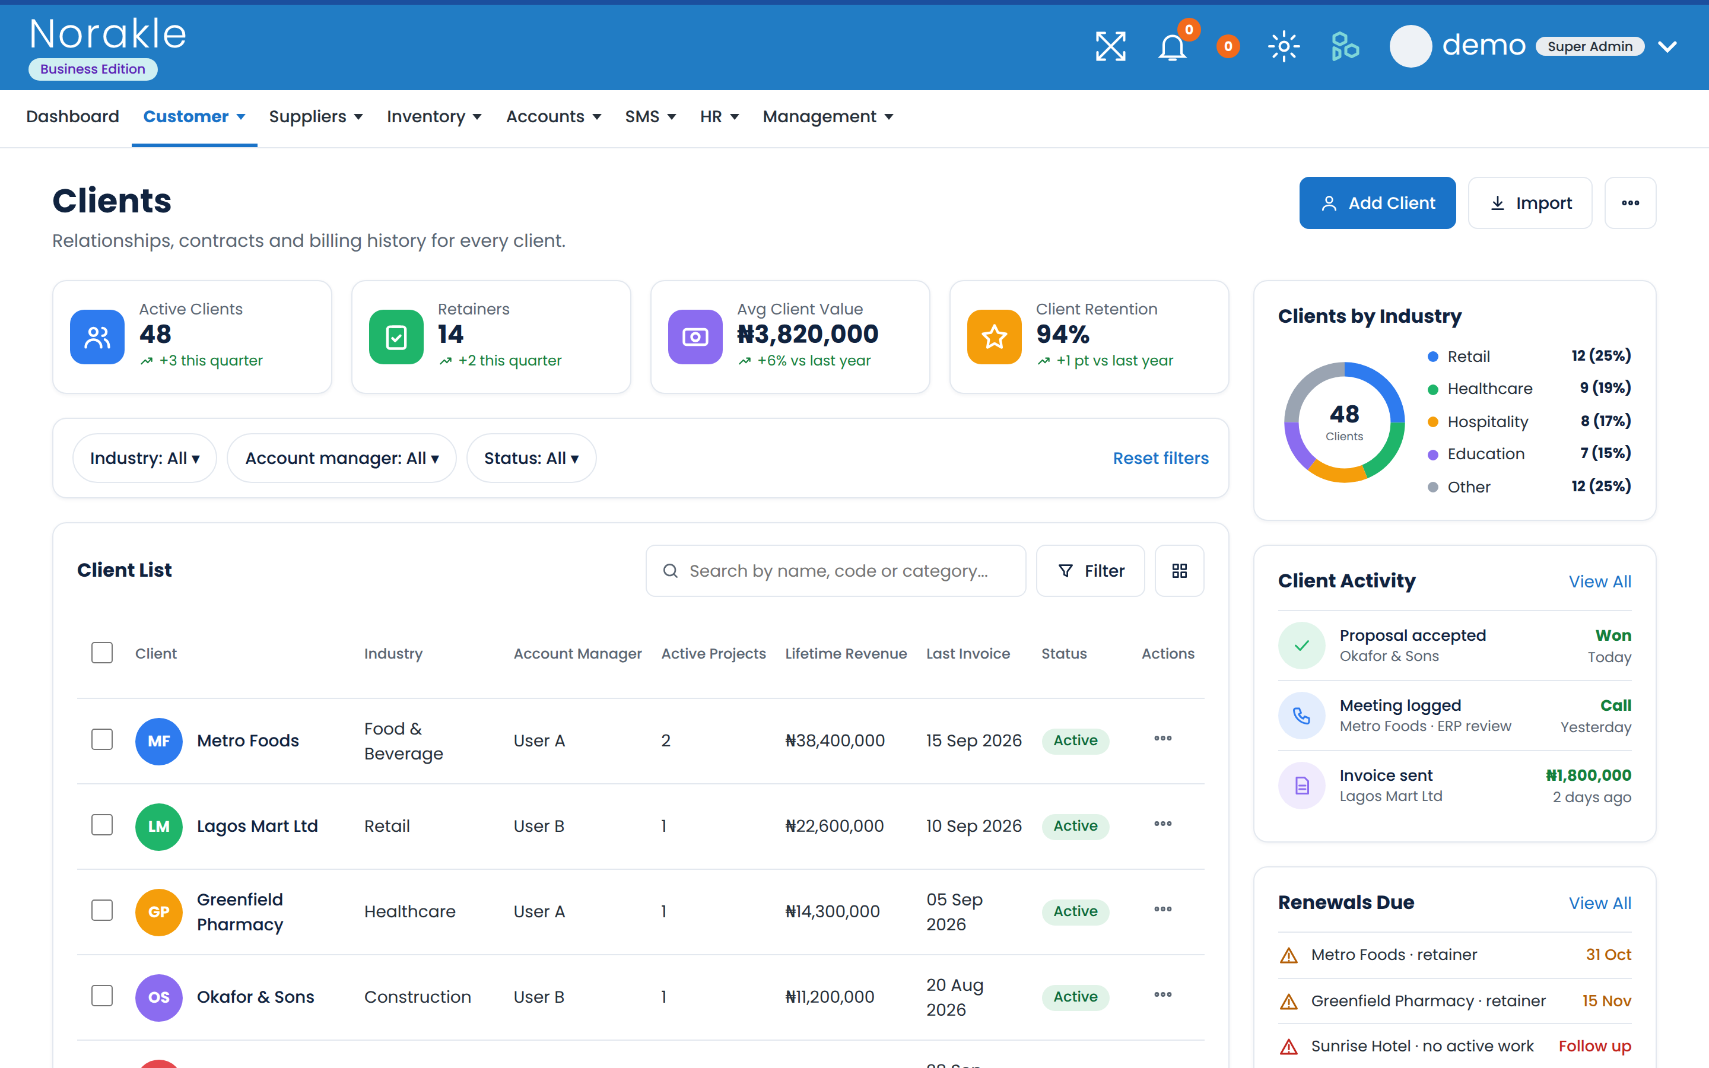Image resolution: width=1709 pixels, height=1068 pixels.
Task: Go to the Dashboard tab
Action: tap(73, 116)
